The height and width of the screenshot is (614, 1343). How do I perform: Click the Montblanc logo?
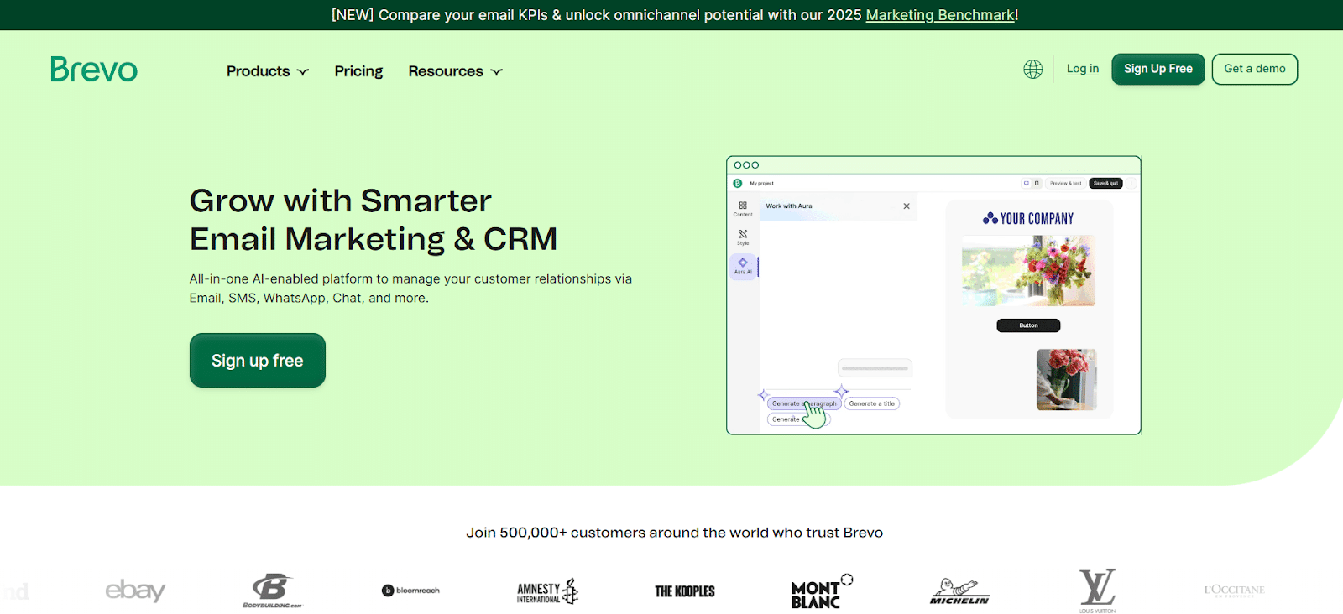(x=821, y=591)
